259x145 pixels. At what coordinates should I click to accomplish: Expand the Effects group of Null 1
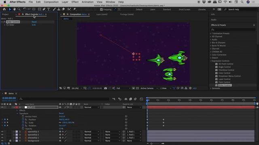point(17,110)
